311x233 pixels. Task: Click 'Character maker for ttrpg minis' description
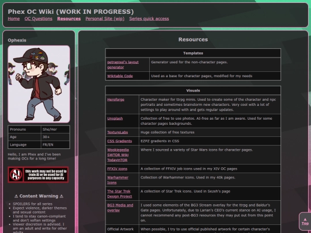208,105
